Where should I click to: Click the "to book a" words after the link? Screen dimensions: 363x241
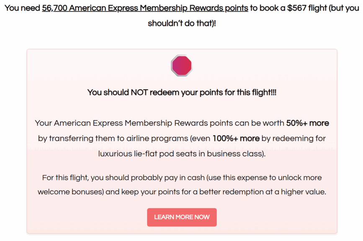click(268, 8)
